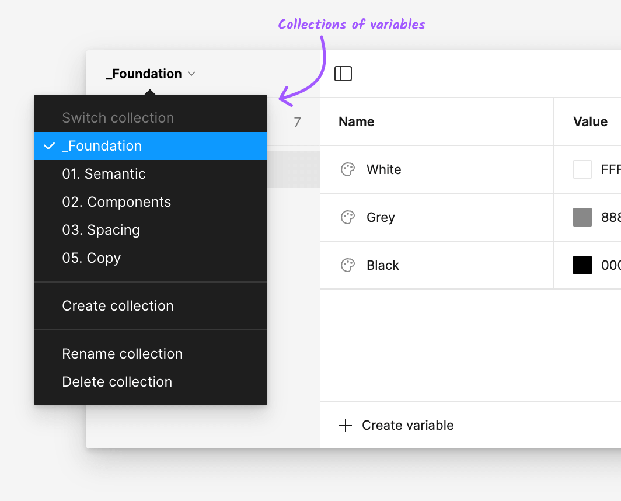The image size is (621, 501).
Task: Switch to the 02. Components collection
Action: tap(116, 202)
